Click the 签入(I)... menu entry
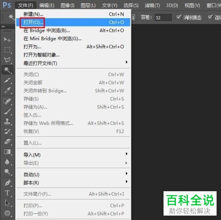221x220 pixels. (x=73, y=115)
